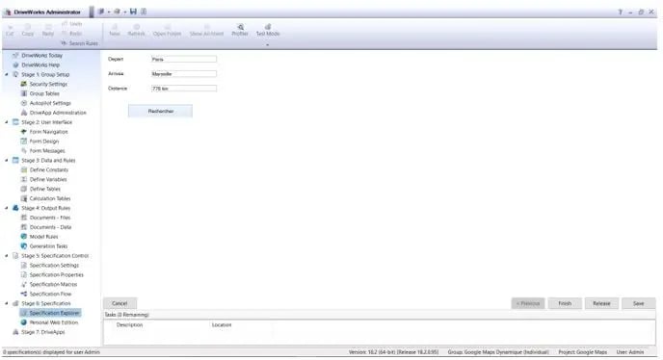The height and width of the screenshot is (360, 663).
Task: Collapse the Stage 6: Specification node
Action: (7, 303)
